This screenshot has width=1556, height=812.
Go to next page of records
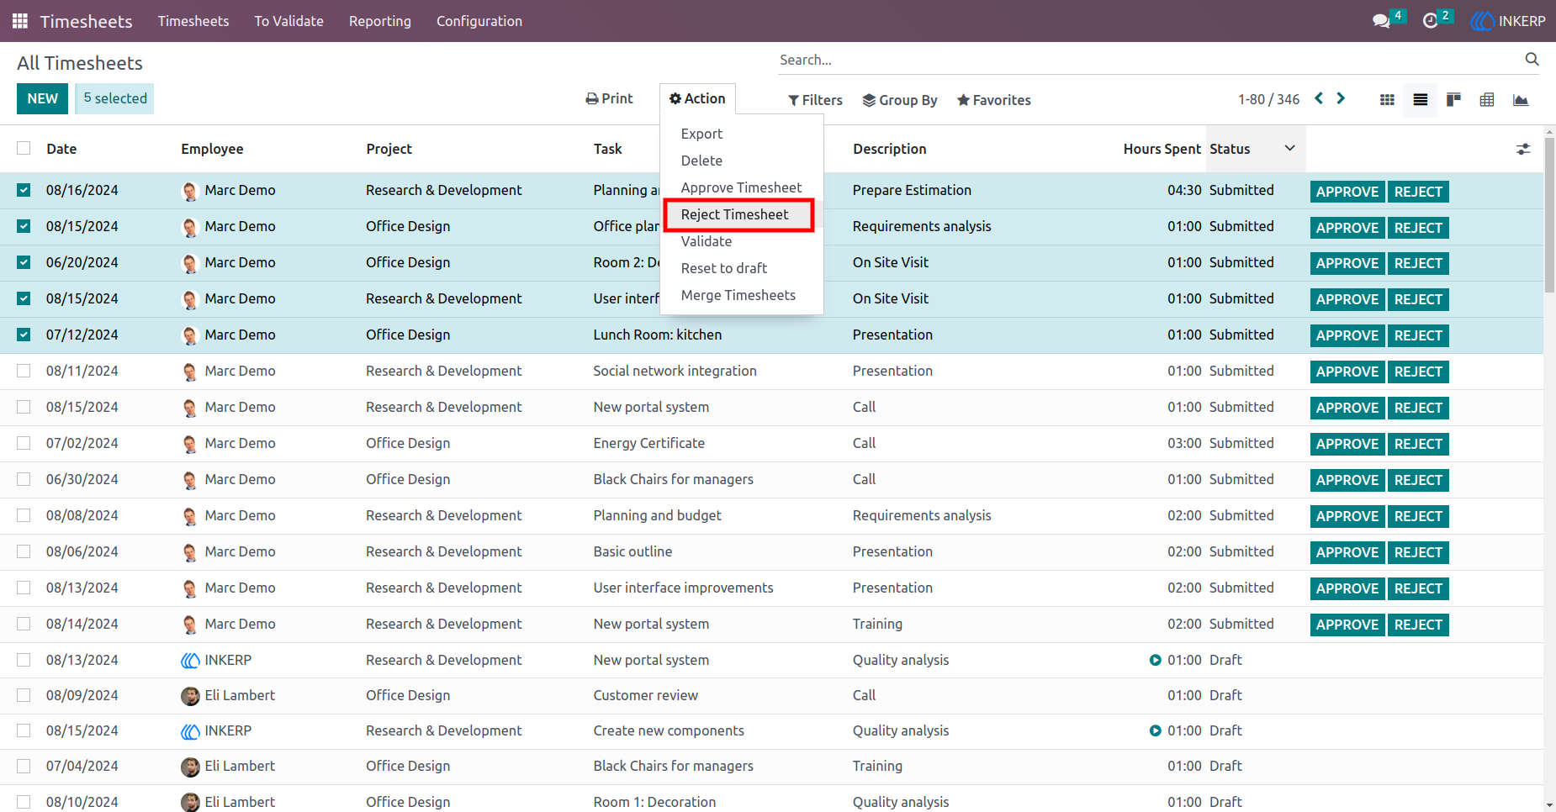[x=1341, y=98]
